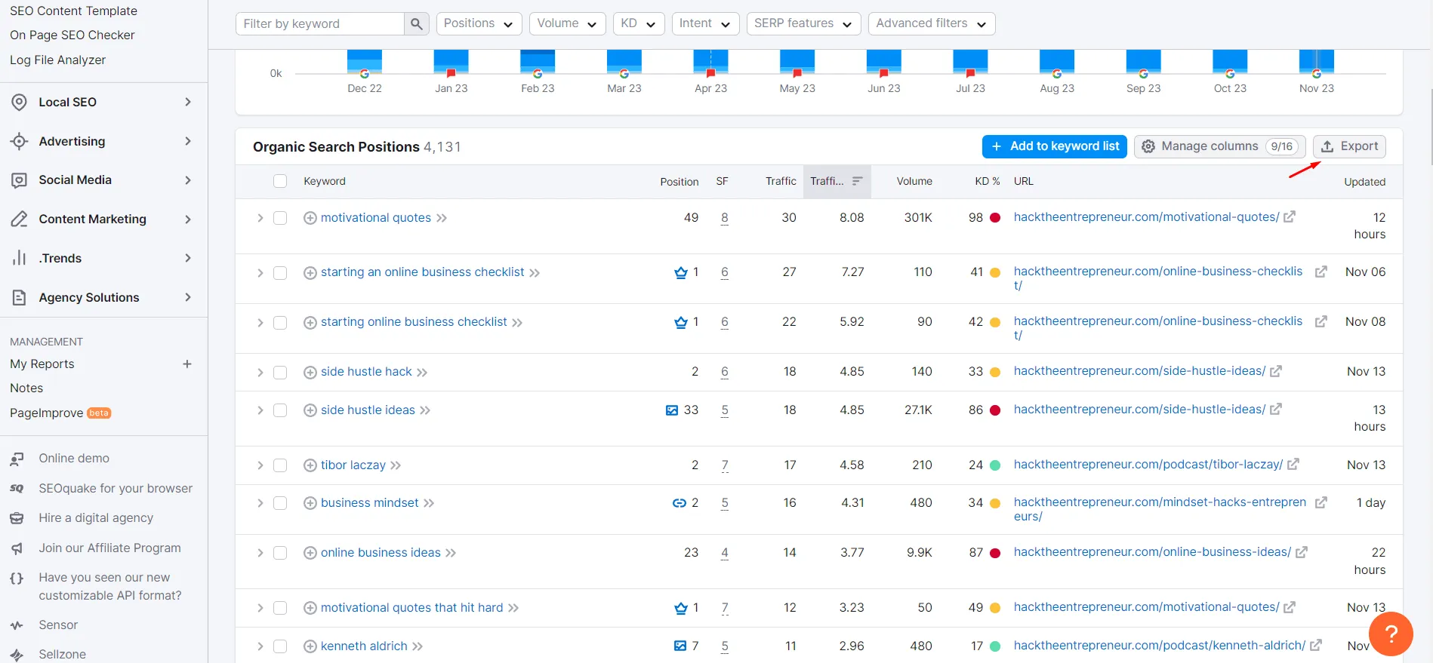Image resolution: width=1433 pixels, height=663 pixels.
Task: Expand the side hustle ideas row details
Action: (260, 410)
